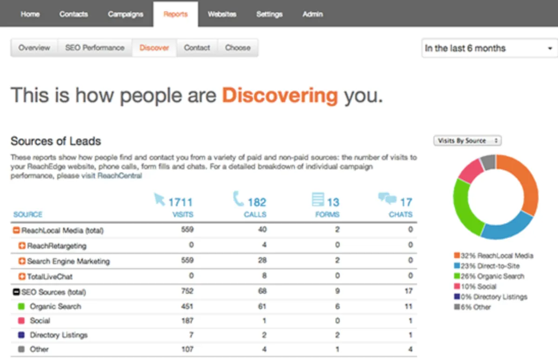Click the Visits cursor arrow icon

pyautogui.click(x=159, y=200)
